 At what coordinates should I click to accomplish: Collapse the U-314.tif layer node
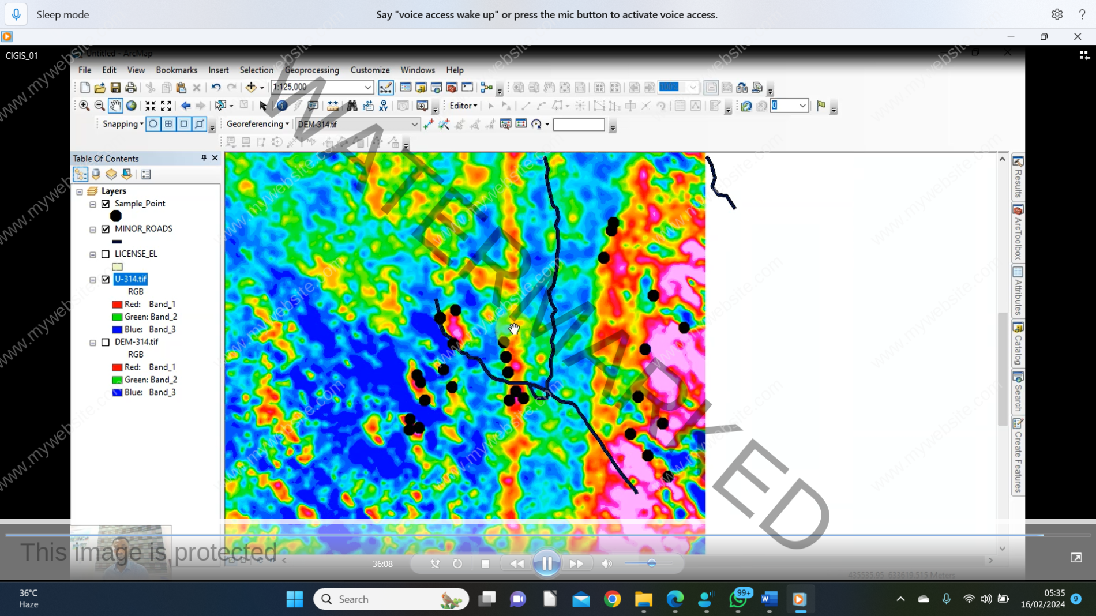93,280
